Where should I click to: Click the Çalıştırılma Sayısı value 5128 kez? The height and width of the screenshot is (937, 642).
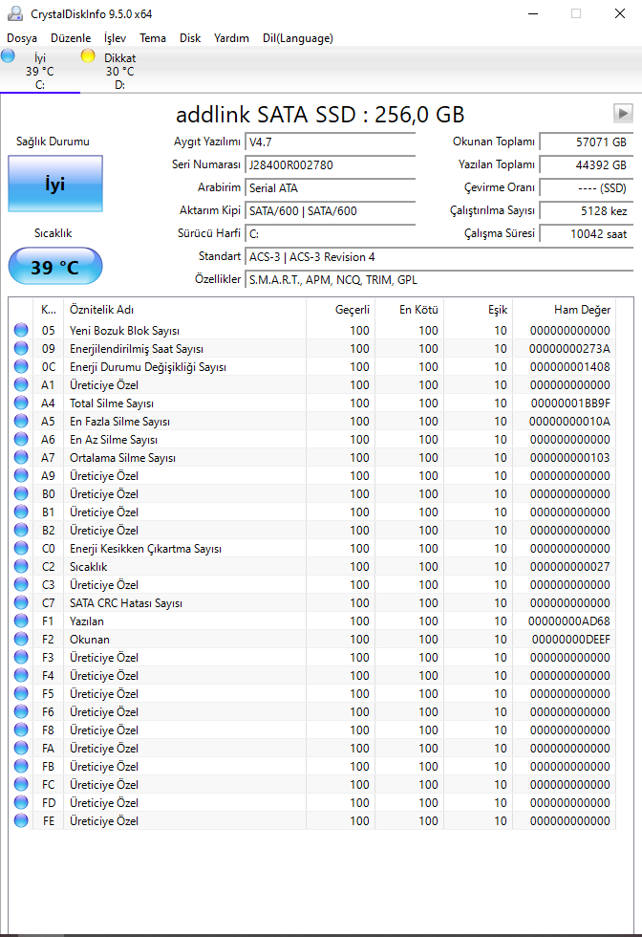click(586, 210)
